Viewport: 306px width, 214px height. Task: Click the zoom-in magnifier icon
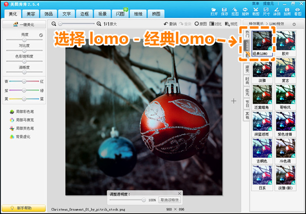pos(99,23)
